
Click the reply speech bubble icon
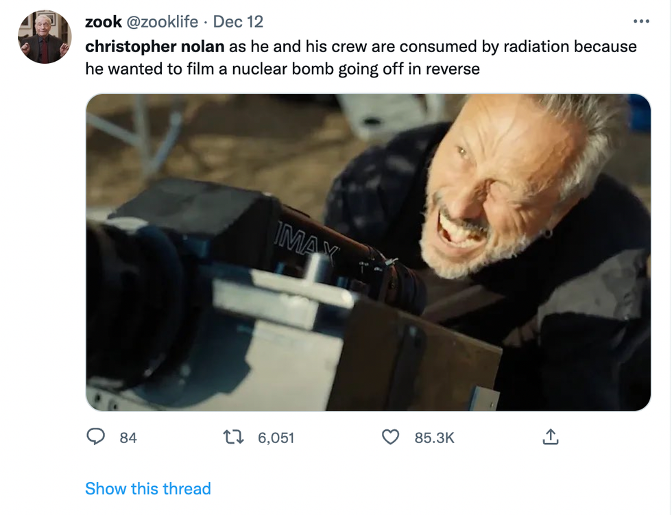[x=95, y=437]
